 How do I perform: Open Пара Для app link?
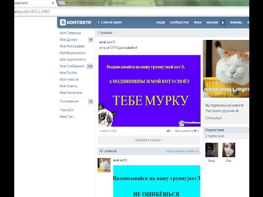point(66,110)
